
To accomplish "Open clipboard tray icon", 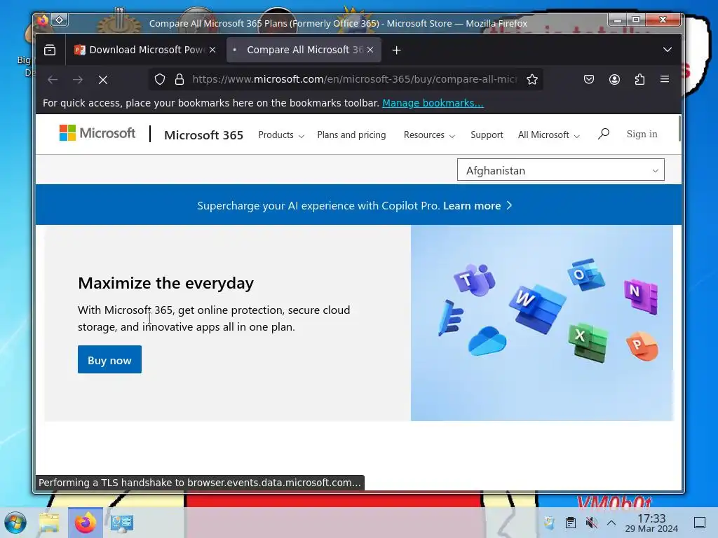I will pos(571,523).
